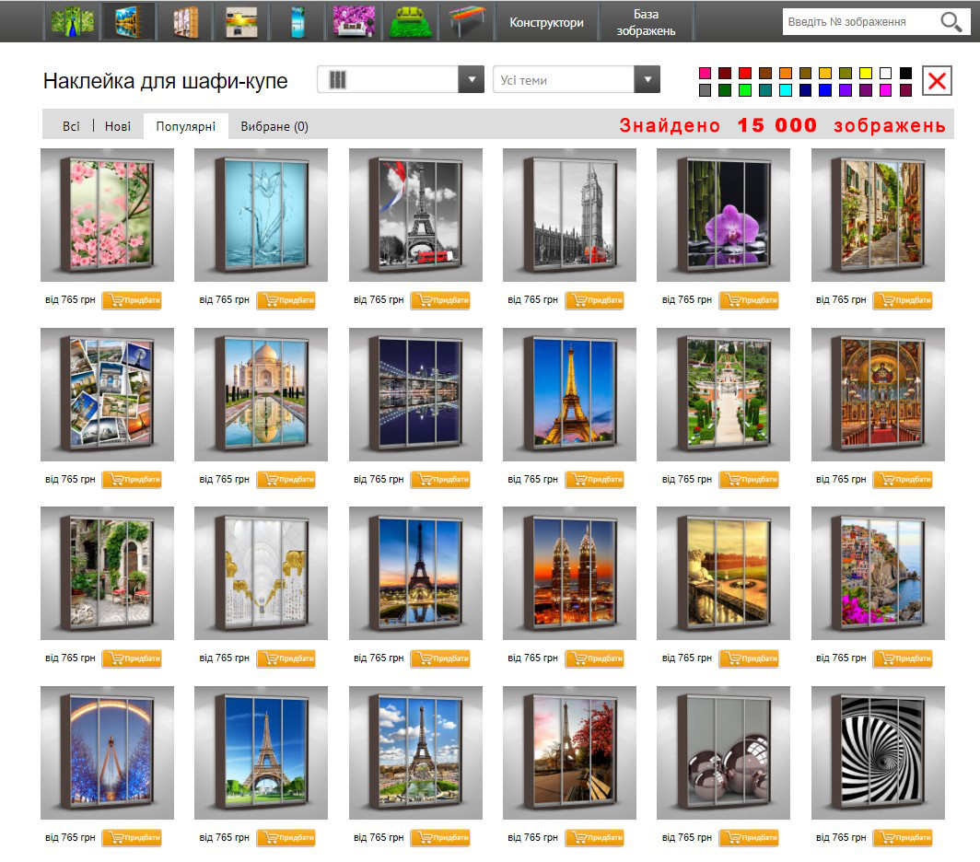Switch to the 'Нові' tab

coord(118,126)
